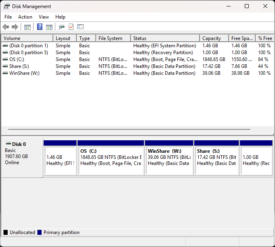
Task: Click the black Unallocated legend swatch
Action: (6, 232)
